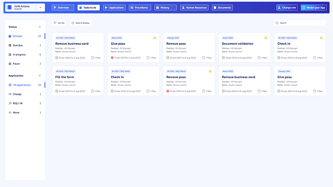Click the Model your App button
This screenshot has width=333, height=187.
coord(314,8)
